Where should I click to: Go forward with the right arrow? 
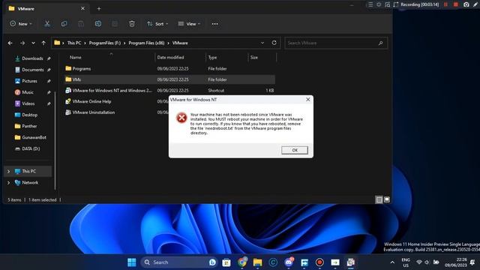coord(22,43)
